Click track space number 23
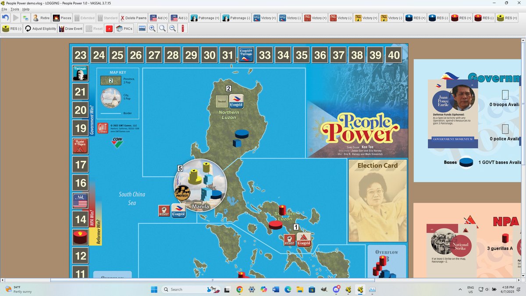 (81, 55)
